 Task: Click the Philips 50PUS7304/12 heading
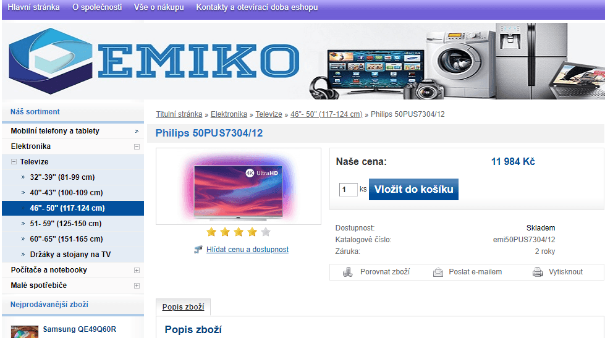pos(209,133)
